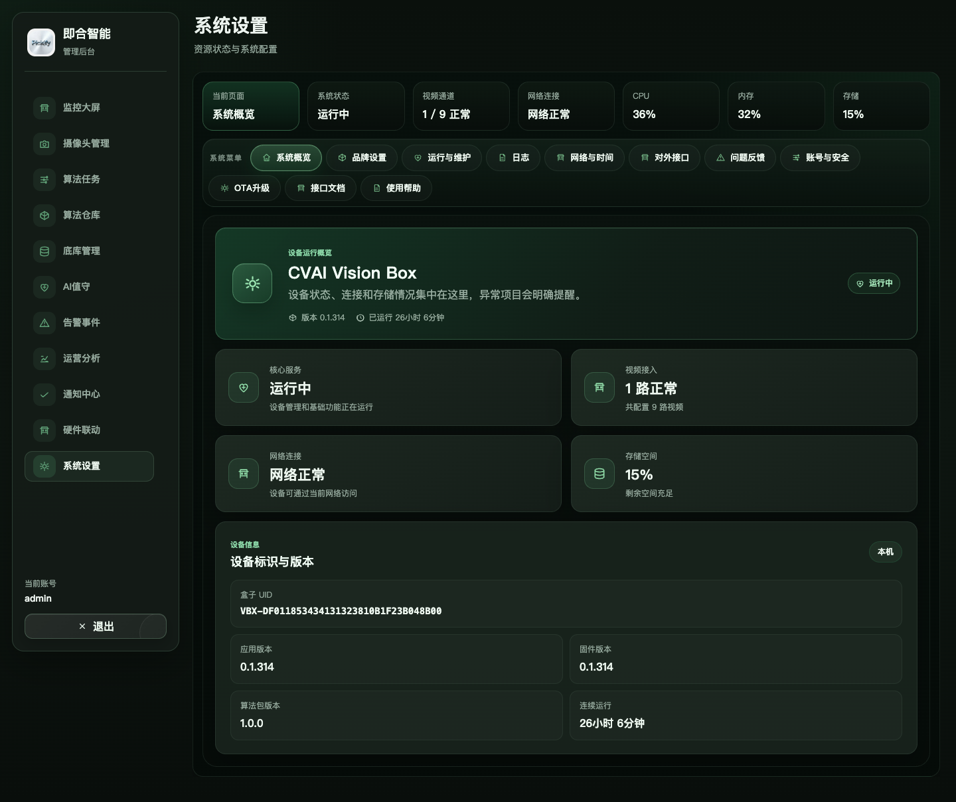Open 监控大屏 from the sidebar
The image size is (956, 802).
coord(89,107)
